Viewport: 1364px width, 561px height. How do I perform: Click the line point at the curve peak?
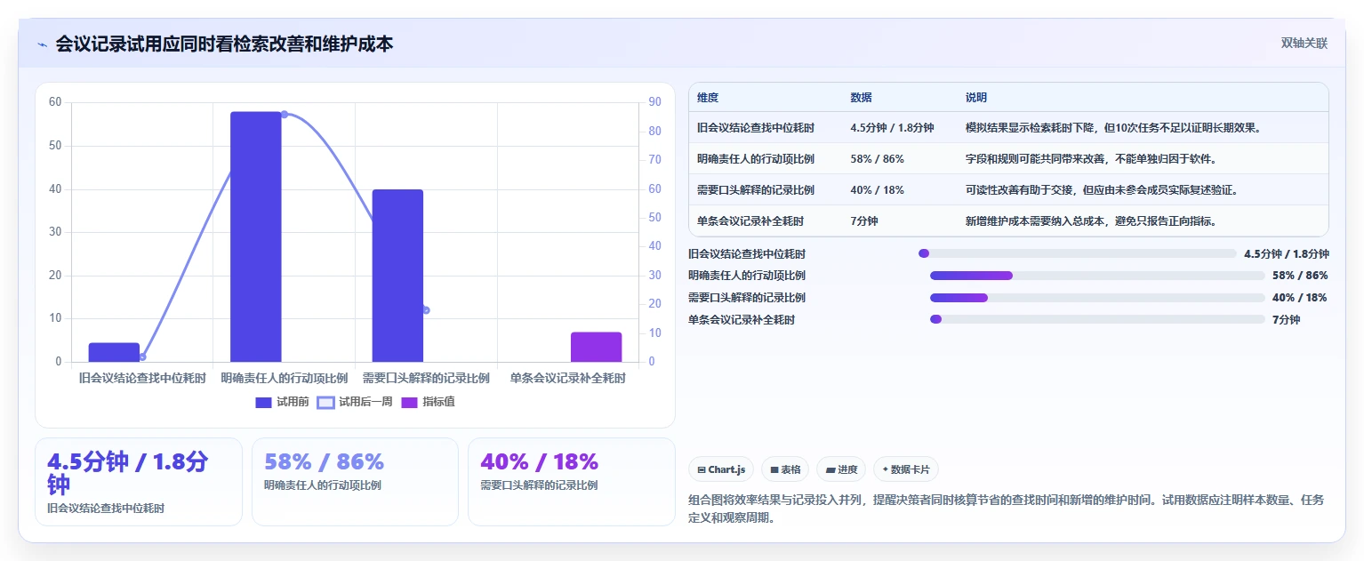pyautogui.click(x=285, y=114)
